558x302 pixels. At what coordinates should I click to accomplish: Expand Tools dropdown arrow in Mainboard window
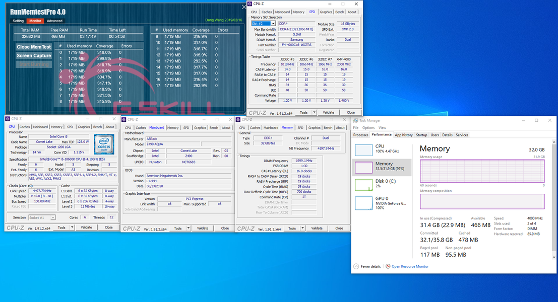click(x=189, y=228)
